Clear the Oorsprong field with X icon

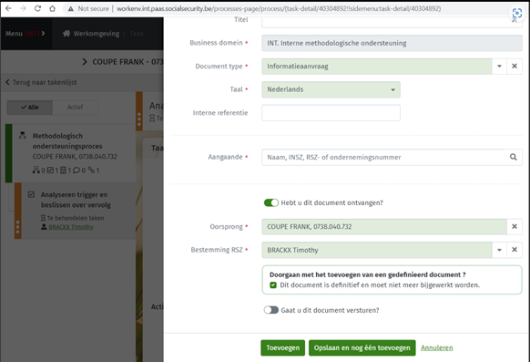pyautogui.click(x=515, y=226)
